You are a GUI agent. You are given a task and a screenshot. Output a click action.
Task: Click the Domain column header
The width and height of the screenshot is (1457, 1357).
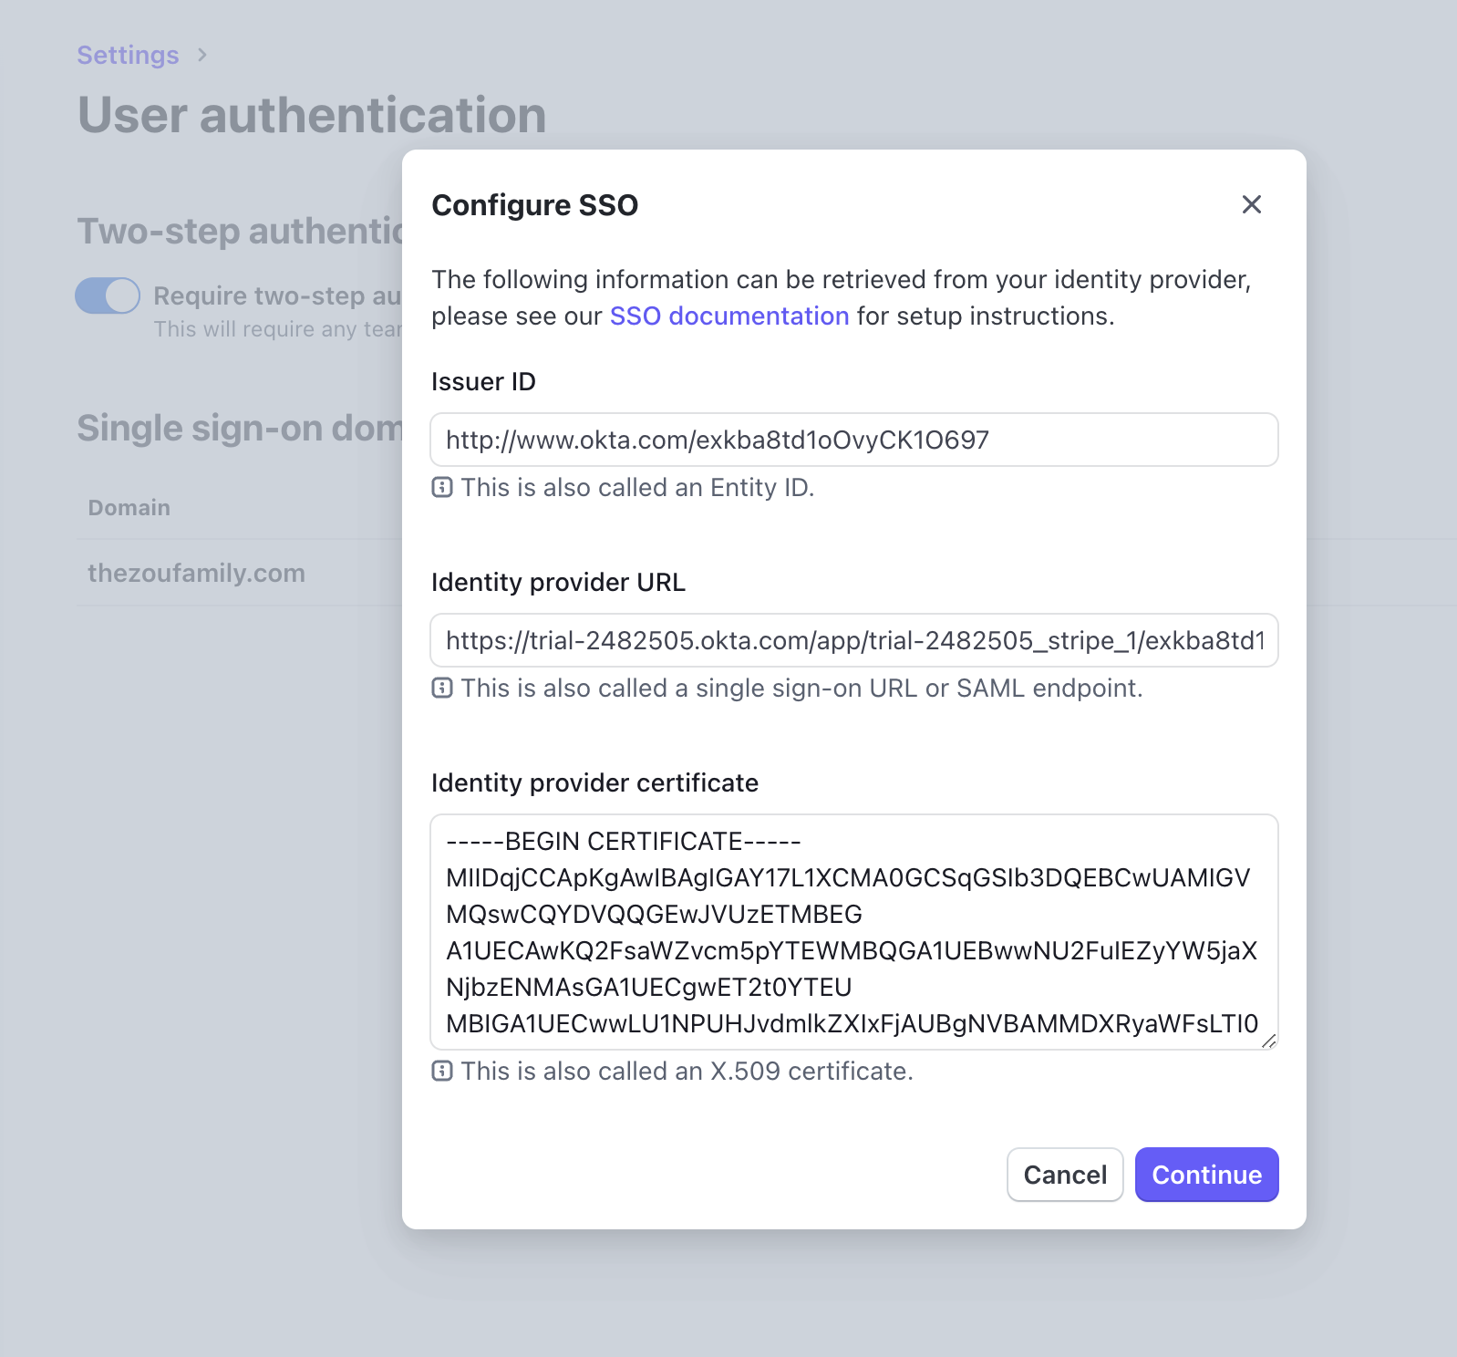coord(129,508)
